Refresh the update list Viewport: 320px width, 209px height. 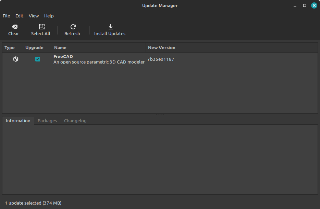point(72,30)
